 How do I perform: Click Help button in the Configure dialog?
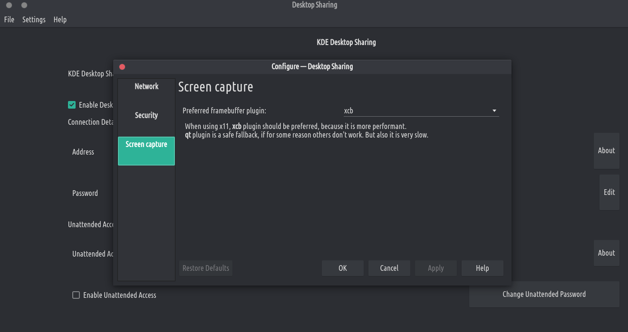[x=482, y=268]
